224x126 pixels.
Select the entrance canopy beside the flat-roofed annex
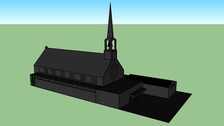coord(138,92)
